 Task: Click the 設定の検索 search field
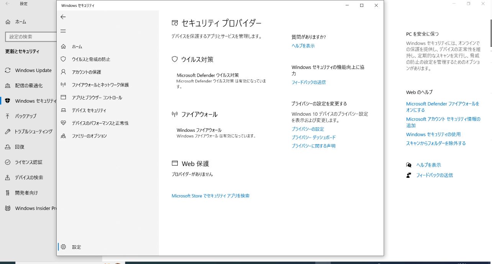pos(31,37)
